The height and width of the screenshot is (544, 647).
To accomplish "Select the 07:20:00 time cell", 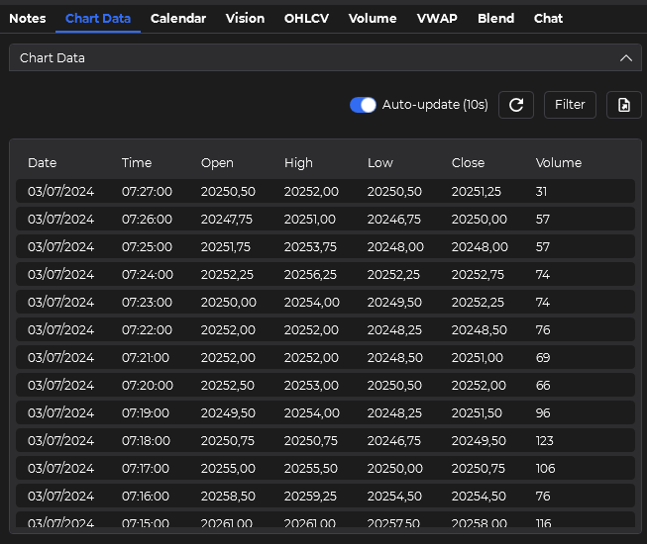I will [x=148, y=385].
